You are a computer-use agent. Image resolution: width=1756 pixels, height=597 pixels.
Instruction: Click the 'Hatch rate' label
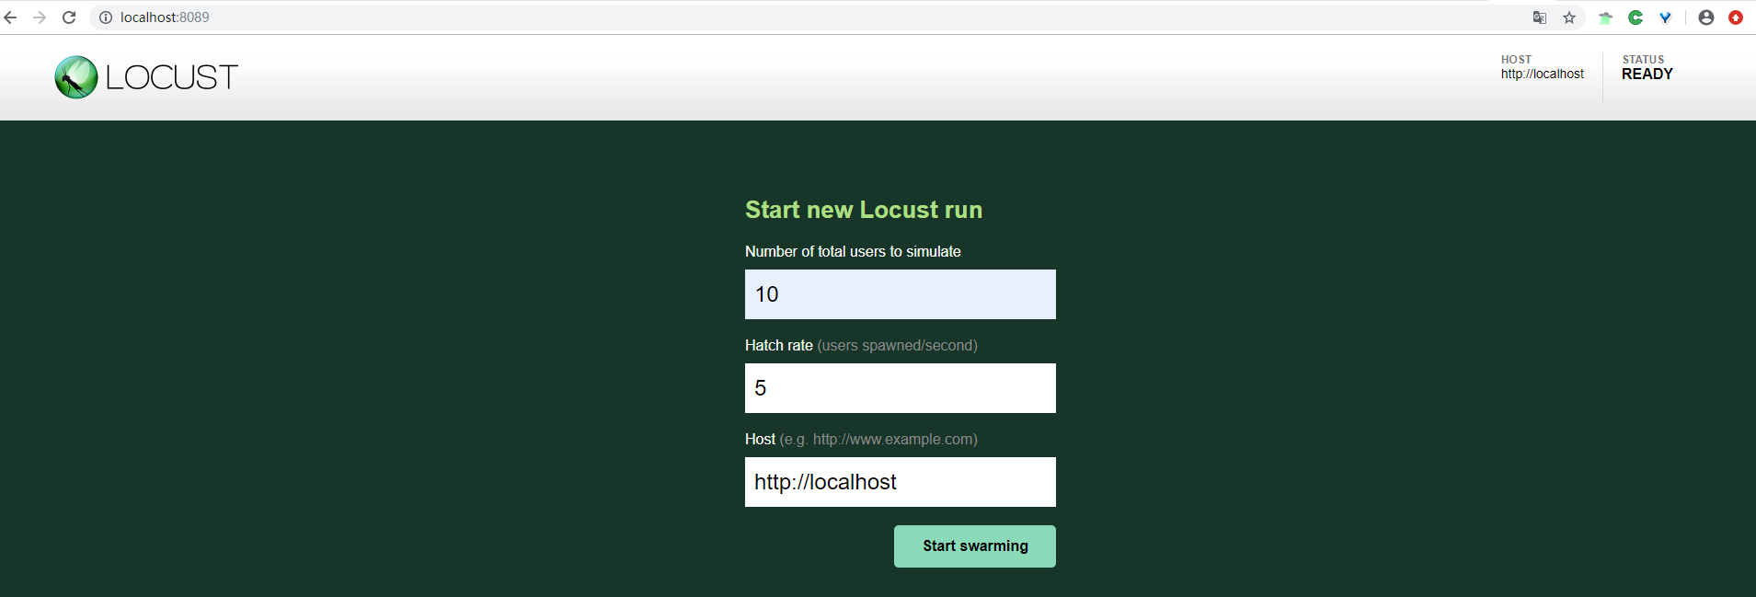pos(779,345)
